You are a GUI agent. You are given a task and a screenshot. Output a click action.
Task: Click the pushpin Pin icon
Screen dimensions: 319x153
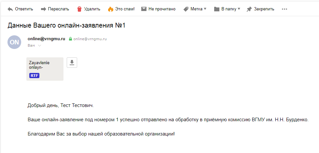click(249, 9)
